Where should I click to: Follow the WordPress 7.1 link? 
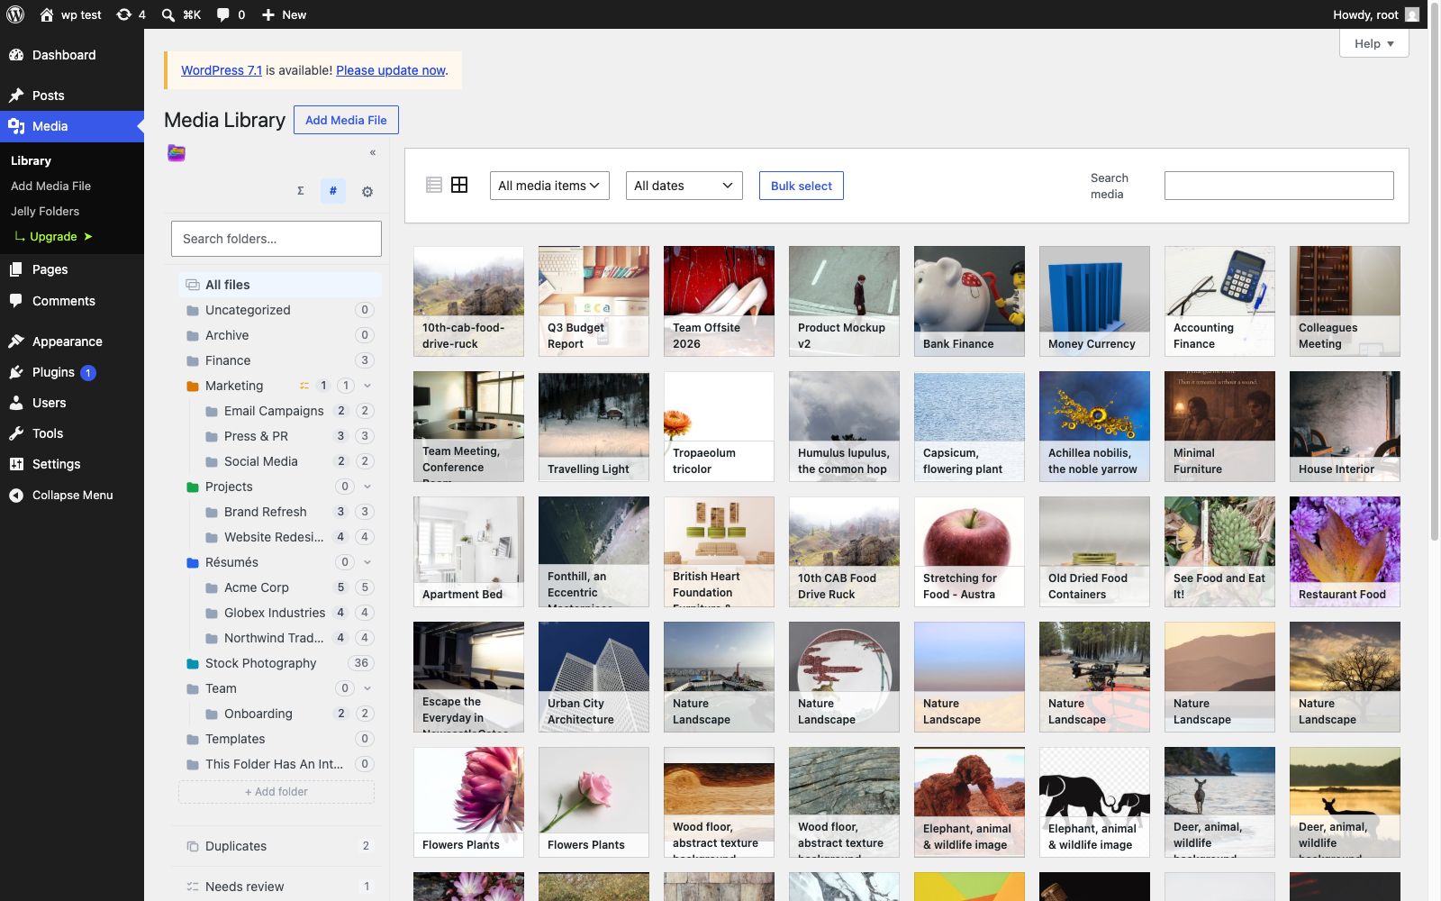click(x=222, y=70)
